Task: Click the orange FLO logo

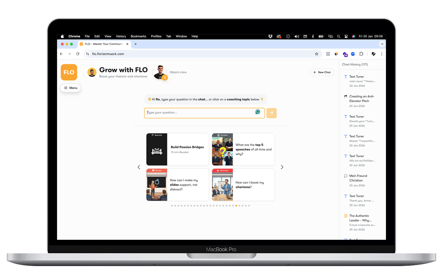Action: [69, 72]
